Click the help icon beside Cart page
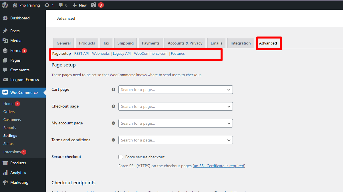The width and height of the screenshot is (343, 192). 113,90
